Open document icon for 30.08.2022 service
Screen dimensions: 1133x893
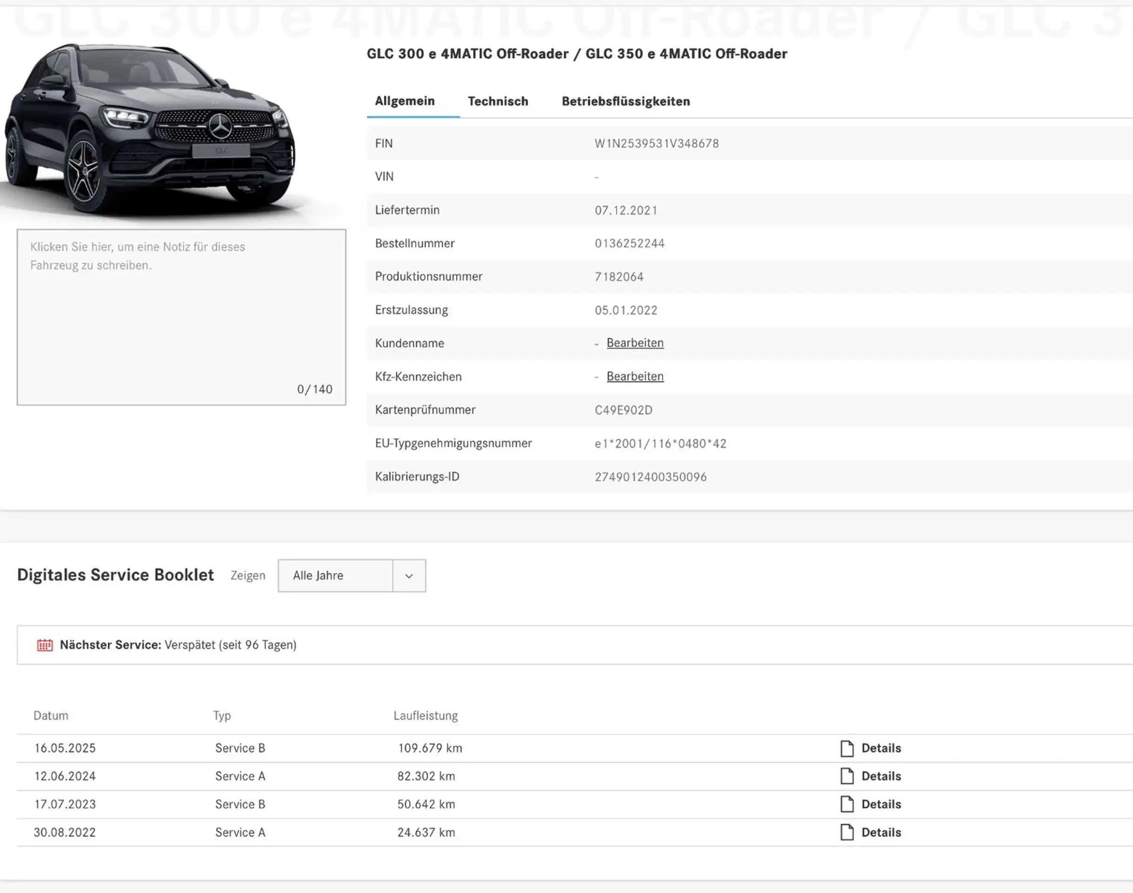click(x=846, y=833)
